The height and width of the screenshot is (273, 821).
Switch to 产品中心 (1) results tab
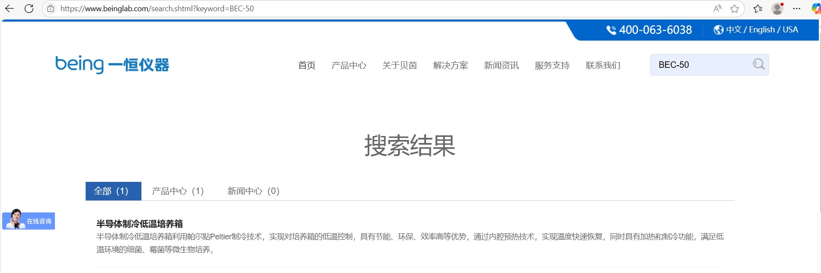178,191
